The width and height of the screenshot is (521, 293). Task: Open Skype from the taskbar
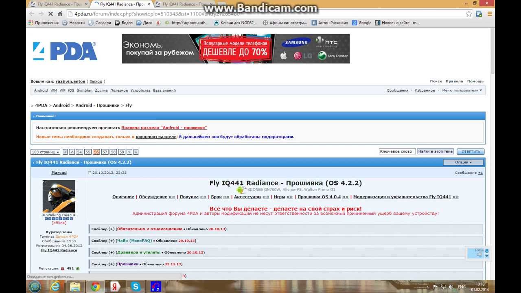136,286
